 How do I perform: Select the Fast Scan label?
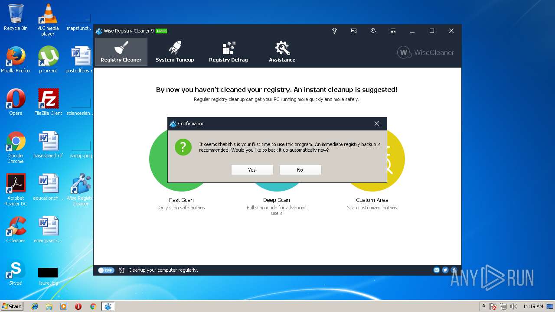(x=181, y=200)
